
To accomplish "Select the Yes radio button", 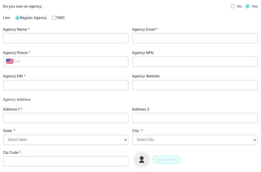I will click(x=247, y=6).
